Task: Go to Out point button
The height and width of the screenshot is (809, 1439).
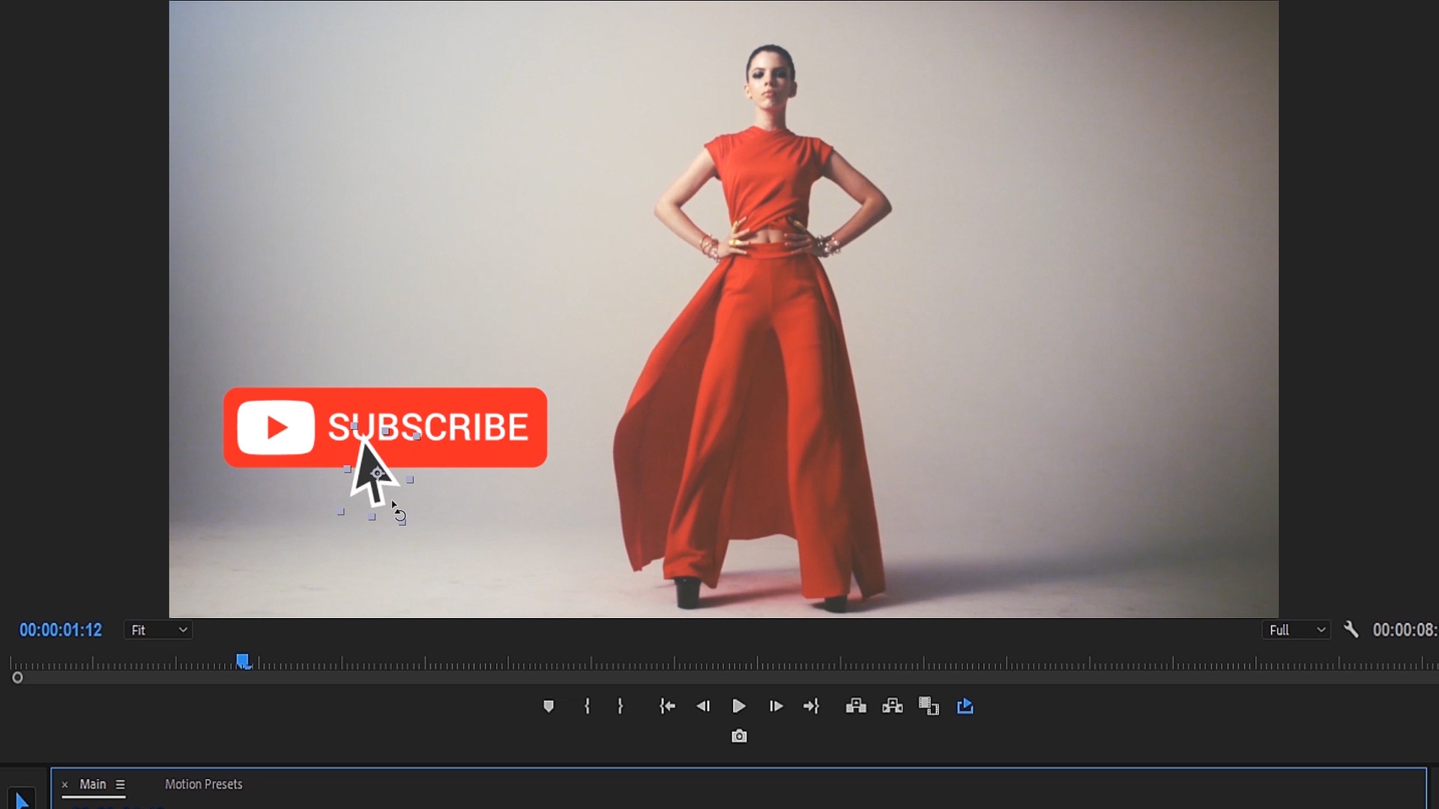Action: pos(812,706)
